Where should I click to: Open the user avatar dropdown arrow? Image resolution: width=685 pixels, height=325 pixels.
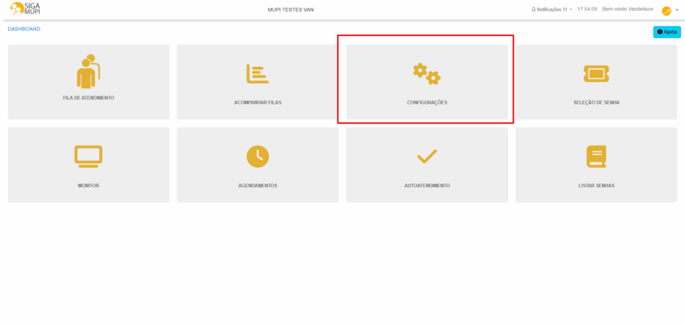(677, 9)
